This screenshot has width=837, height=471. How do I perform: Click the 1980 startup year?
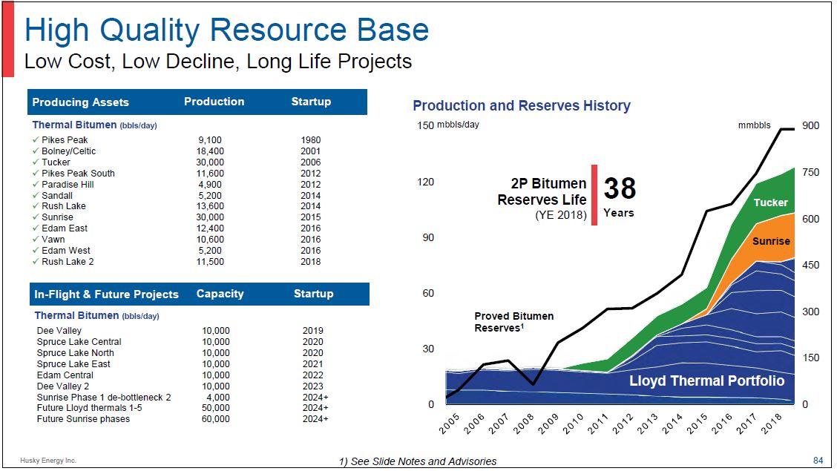[311, 139]
